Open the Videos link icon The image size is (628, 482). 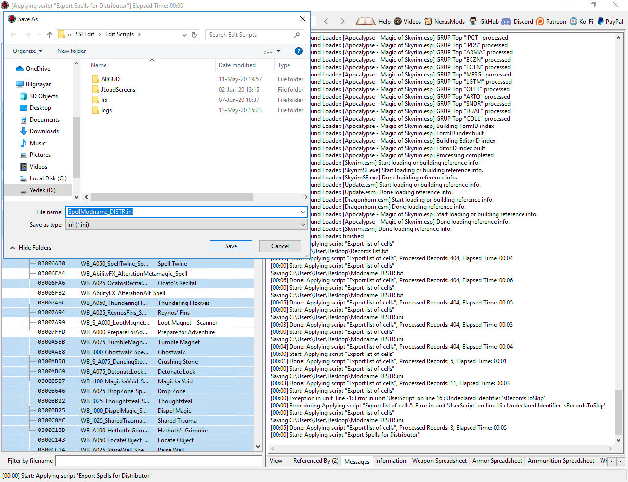pyautogui.click(x=398, y=21)
